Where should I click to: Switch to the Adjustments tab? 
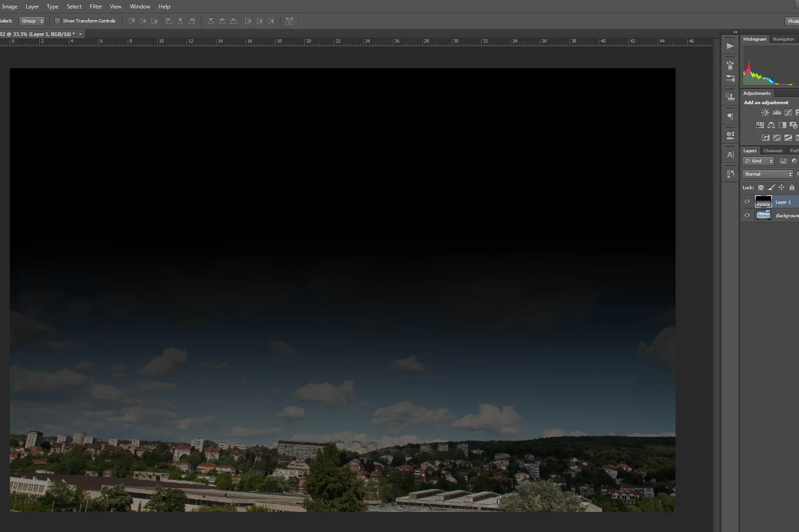pyautogui.click(x=757, y=93)
